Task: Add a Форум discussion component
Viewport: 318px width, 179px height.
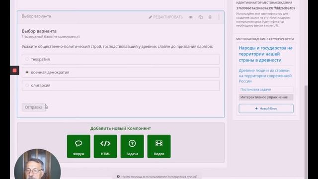Action: coord(79,146)
